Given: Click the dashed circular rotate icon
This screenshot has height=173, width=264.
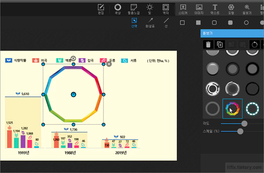Looking at the screenshot, I should click(254, 44).
